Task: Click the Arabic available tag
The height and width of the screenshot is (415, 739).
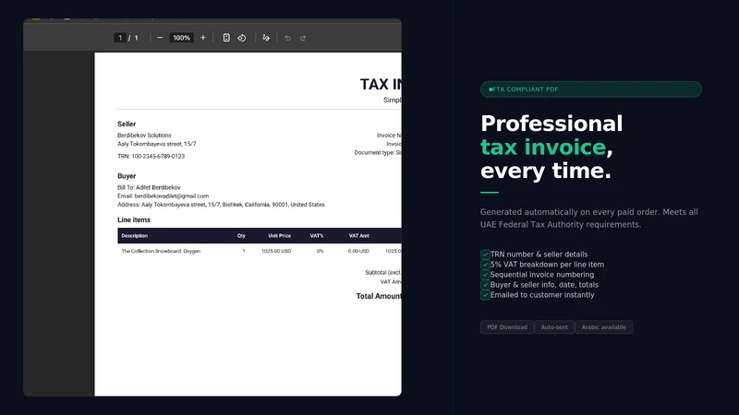Action: (604, 327)
